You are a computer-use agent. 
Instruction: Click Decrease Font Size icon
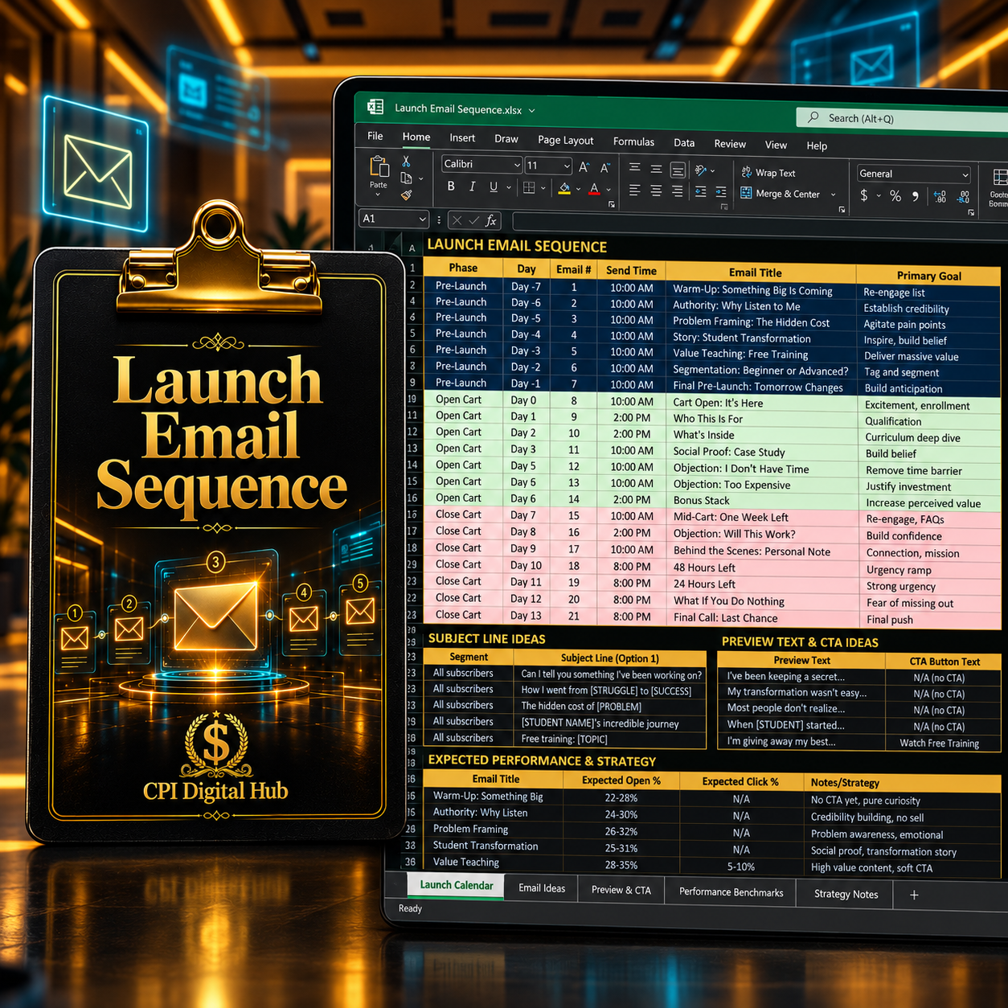(x=605, y=167)
